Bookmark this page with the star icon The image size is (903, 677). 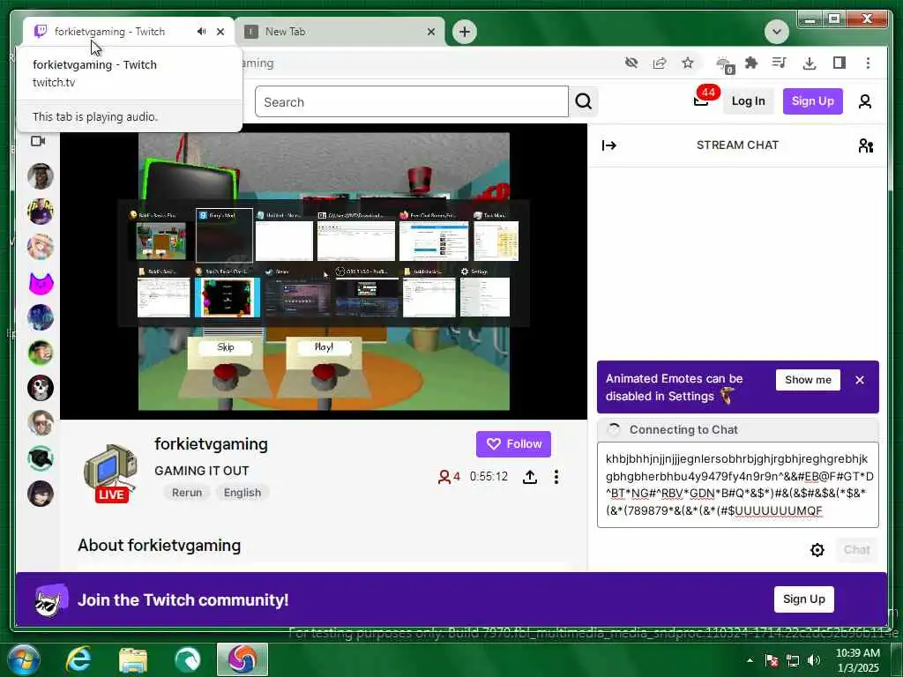[688, 63]
